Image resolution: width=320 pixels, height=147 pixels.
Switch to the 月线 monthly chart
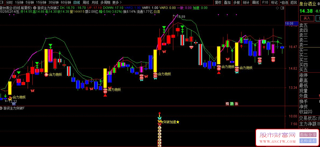click(95, 3)
